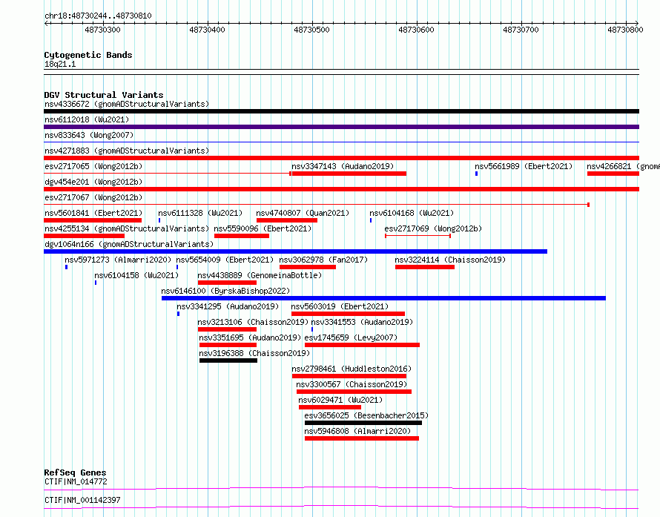Viewport: 660px width, 517px height.
Task: Select nsv3341553 (Audano2019) label
Action: pyautogui.click(x=362, y=322)
